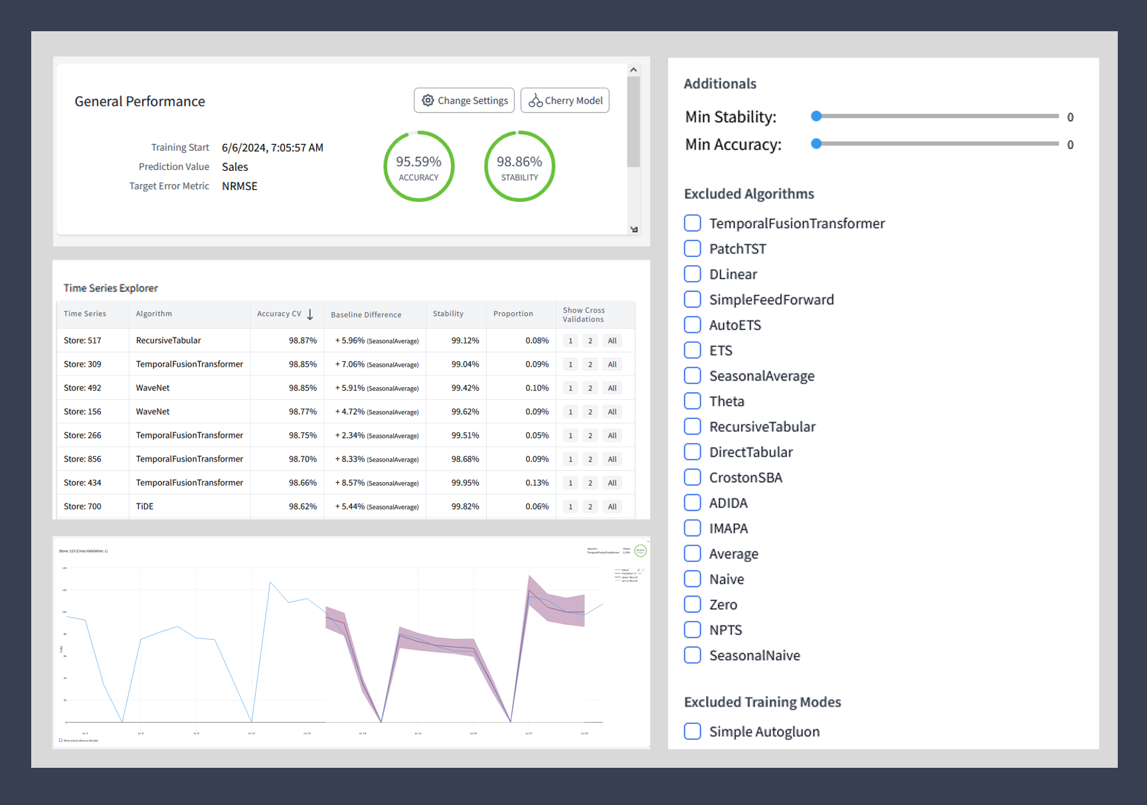Click the resize handle in General Performance panel
Image resolution: width=1147 pixels, height=805 pixels.
click(x=634, y=229)
